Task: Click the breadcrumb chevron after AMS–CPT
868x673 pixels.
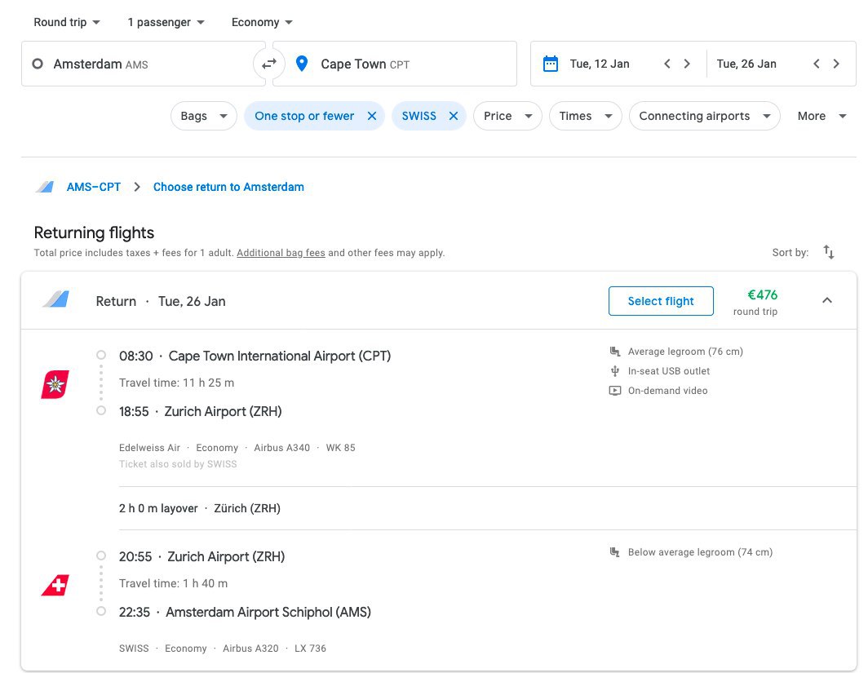Action: (137, 187)
